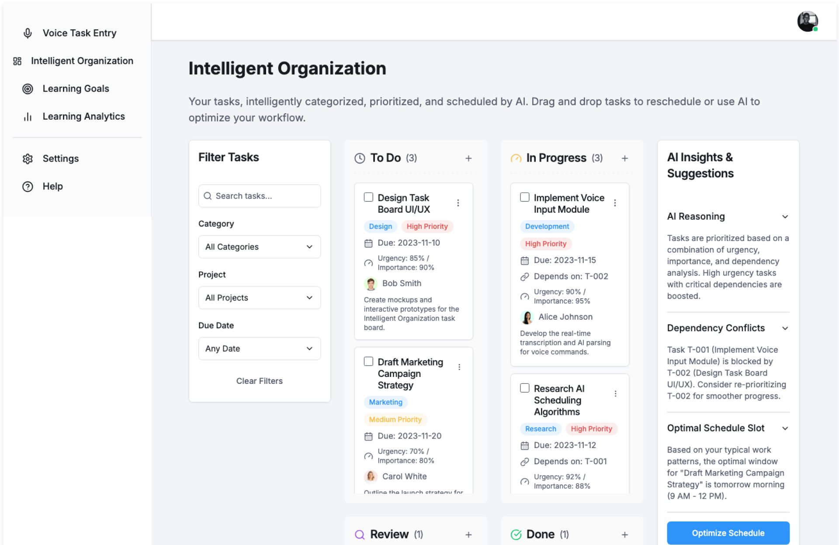Click the user profile avatar
The height and width of the screenshot is (545, 839).
807,21
